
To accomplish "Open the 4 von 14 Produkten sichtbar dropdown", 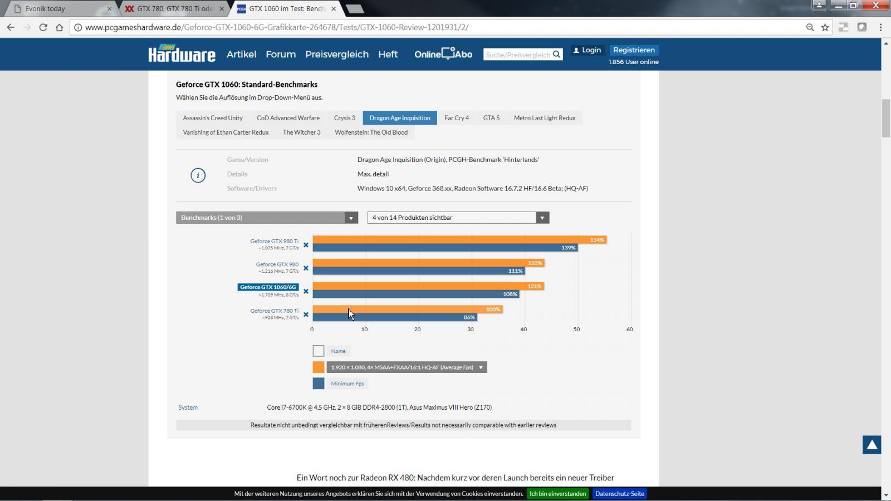I will 458,218.
